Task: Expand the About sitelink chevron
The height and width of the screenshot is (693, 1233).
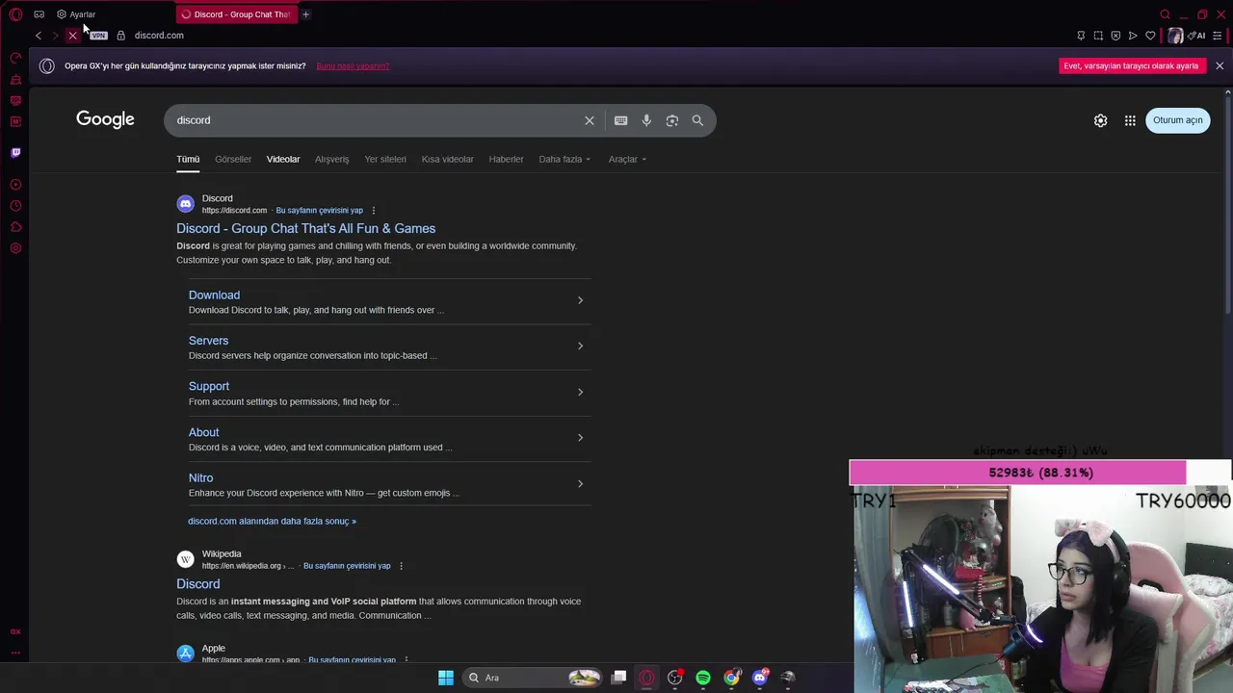Action: point(580,438)
